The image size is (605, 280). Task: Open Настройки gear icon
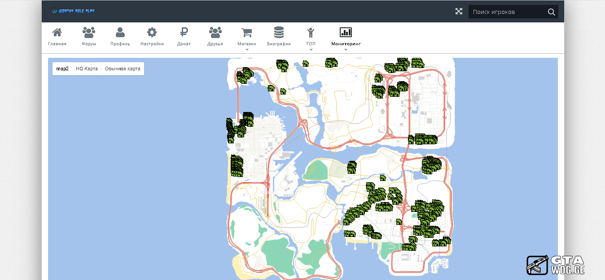[152, 32]
